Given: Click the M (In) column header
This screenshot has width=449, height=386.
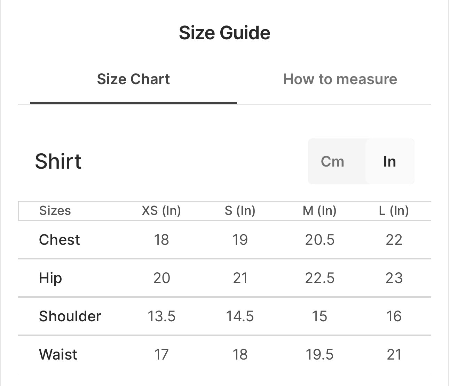Looking at the screenshot, I should point(320,211).
